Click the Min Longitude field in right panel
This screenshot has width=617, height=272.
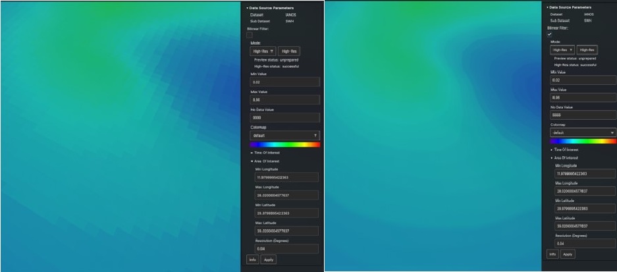point(585,174)
